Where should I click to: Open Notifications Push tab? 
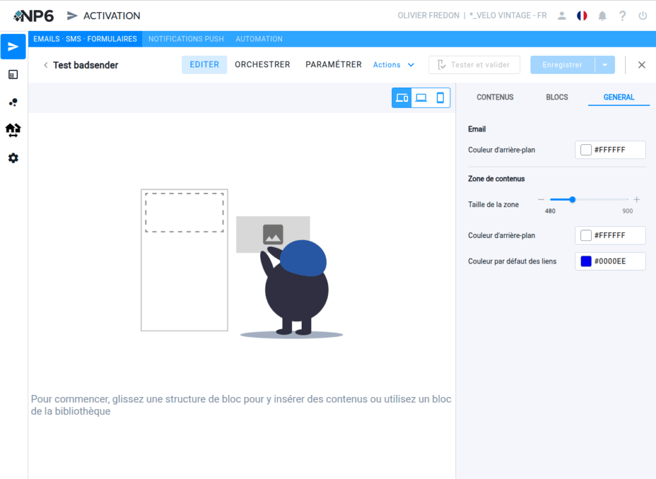tap(186, 39)
